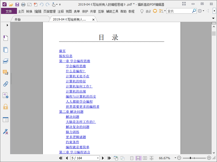Switch to the 页面管理 ribbon tab
The height and width of the screenshot is (162, 217).
pyautogui.click(x=49, y=11)
